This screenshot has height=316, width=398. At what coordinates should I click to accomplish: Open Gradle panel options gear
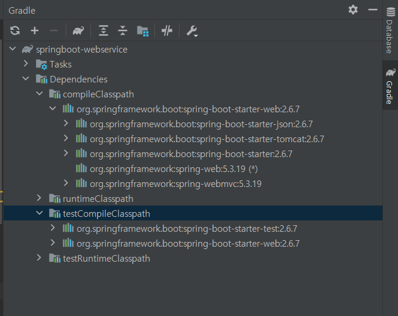pyautogui.click(x=353, y=10)
